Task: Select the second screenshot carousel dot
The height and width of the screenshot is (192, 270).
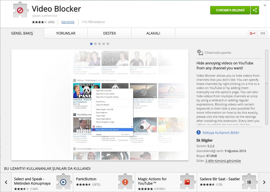Action: [96, 44]
